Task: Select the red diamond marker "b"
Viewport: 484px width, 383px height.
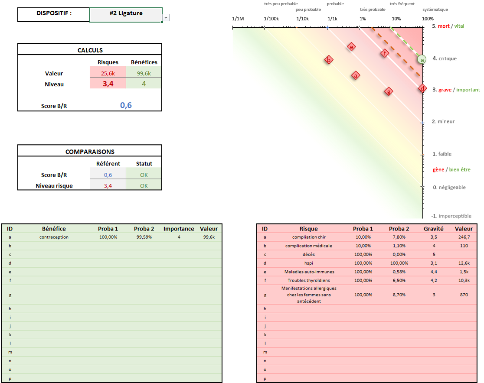Action: coord(329,60)
